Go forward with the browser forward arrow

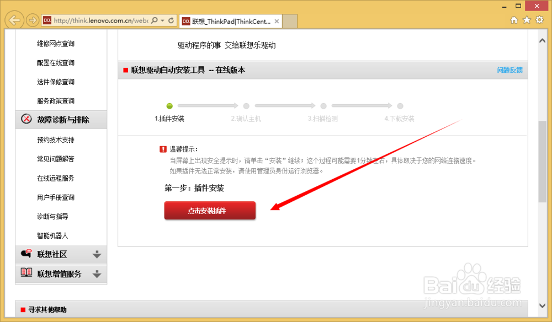[x=33, y=20]
